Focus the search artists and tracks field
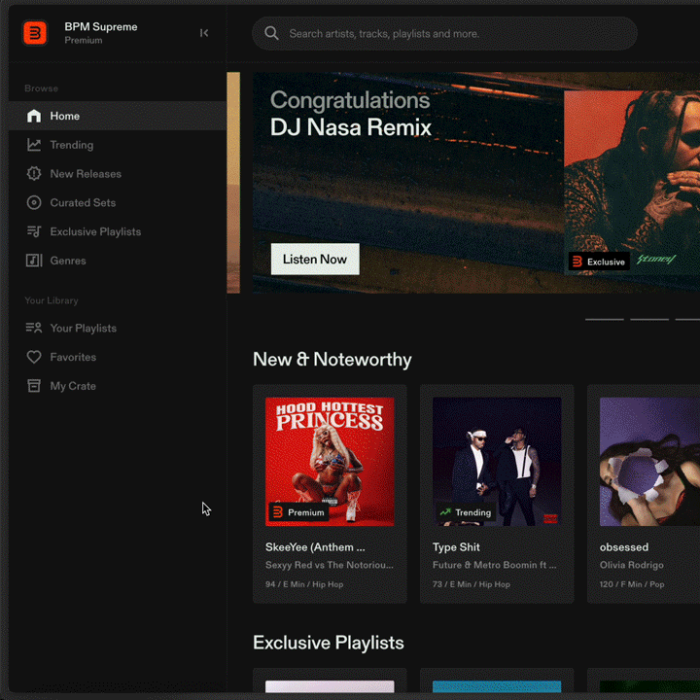The height and width of the screenshot is (700, 700). (x=444, y=33)
